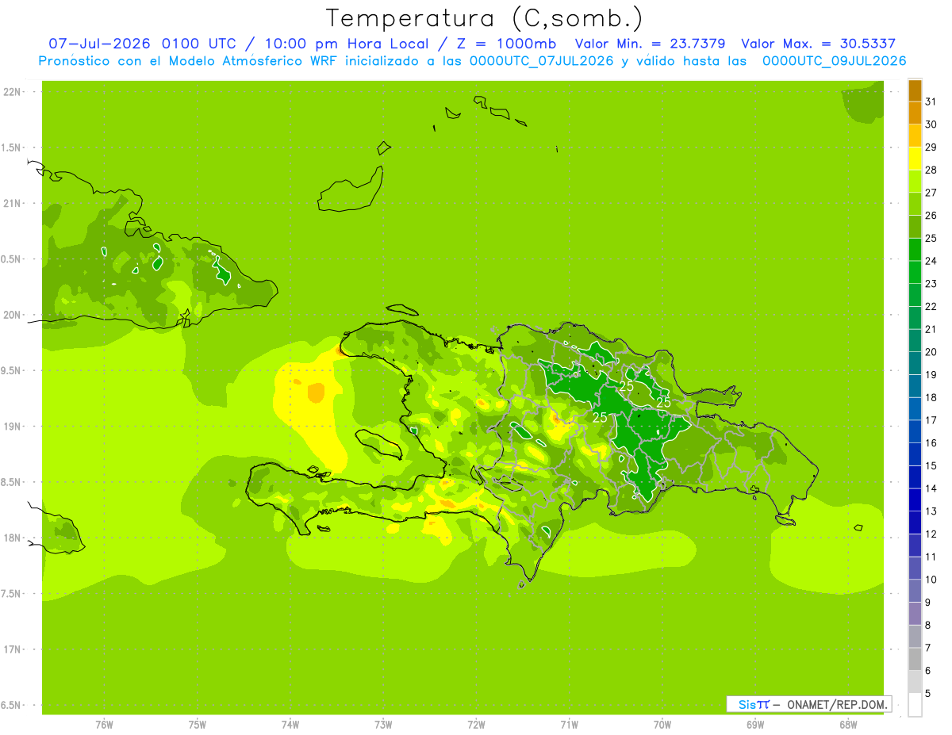Click 'Valor Max. = 30.5337'
Screen dimensions: 952x735
[x=818, y=44]
